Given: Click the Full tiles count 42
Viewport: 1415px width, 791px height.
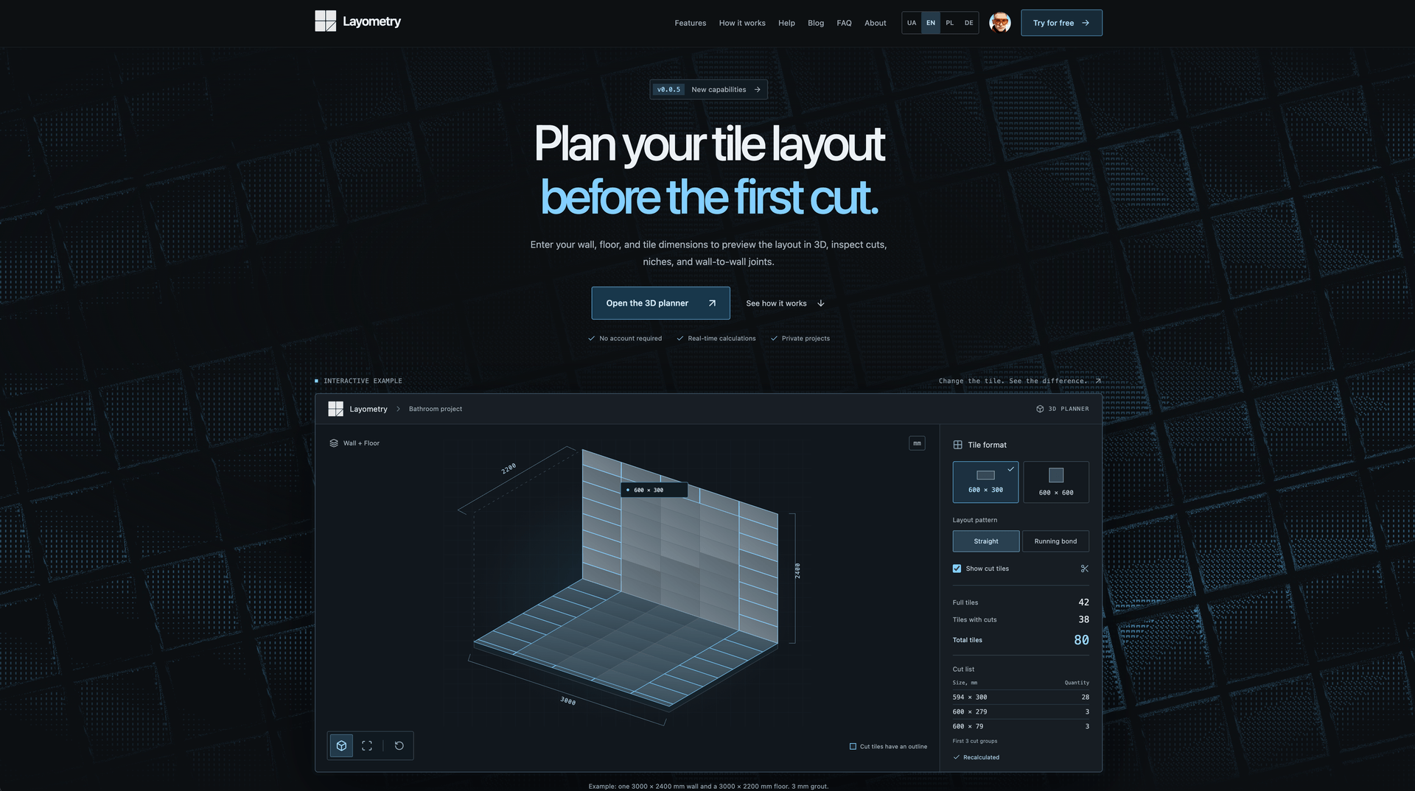Looking at the screenshot, I should pos(1083,602).
